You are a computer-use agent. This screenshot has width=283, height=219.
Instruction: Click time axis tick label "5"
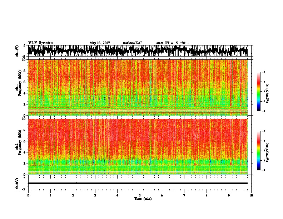point(140,195)
